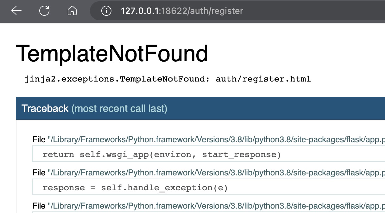Click the Traceback (most recent call last) header
The width and height of the screenshot is (385, 213).
(200, 108)
